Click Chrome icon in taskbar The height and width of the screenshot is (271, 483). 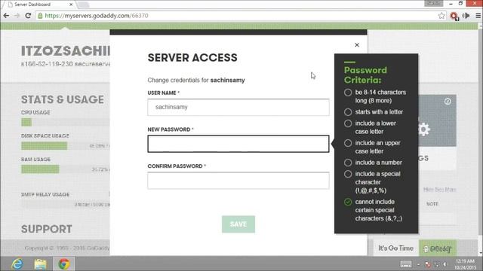click(x=64, y=263)
